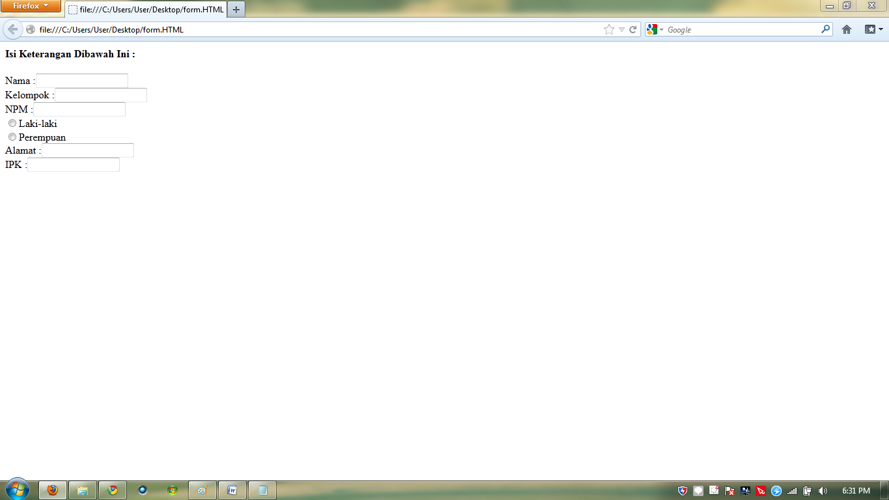Image resolution: width=889 pixels, height=500 pixels.
Task: Open Google Chrome from the taskbar
Action: coord(113,490)
